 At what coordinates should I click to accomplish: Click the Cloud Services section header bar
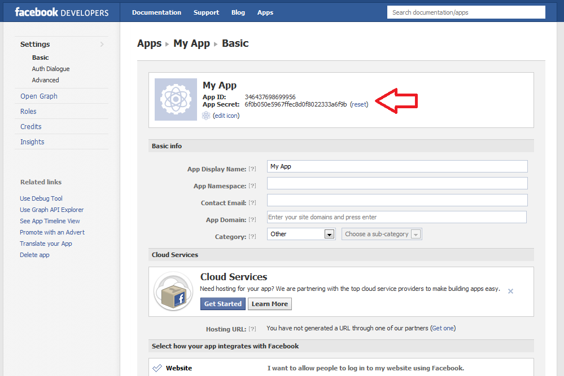click(341, 255)
